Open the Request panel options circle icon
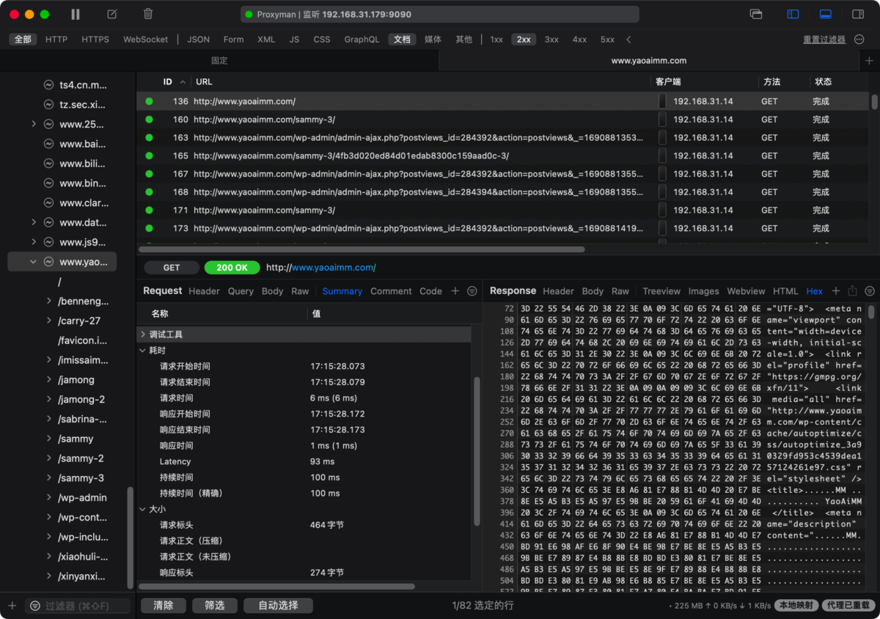This screenshot has width=880, height=619. click(472, 291)
